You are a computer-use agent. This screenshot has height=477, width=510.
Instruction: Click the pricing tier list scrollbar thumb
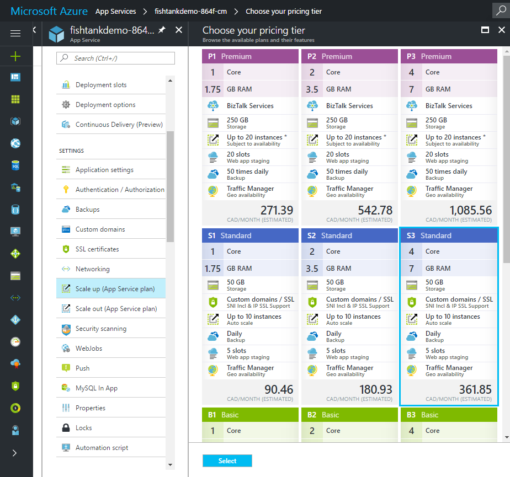507,159
